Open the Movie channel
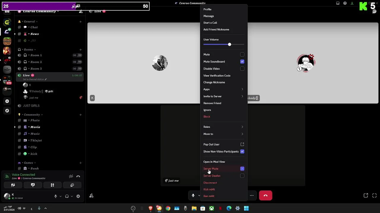This screenshot has width=380, height=213. coord(49,127)
